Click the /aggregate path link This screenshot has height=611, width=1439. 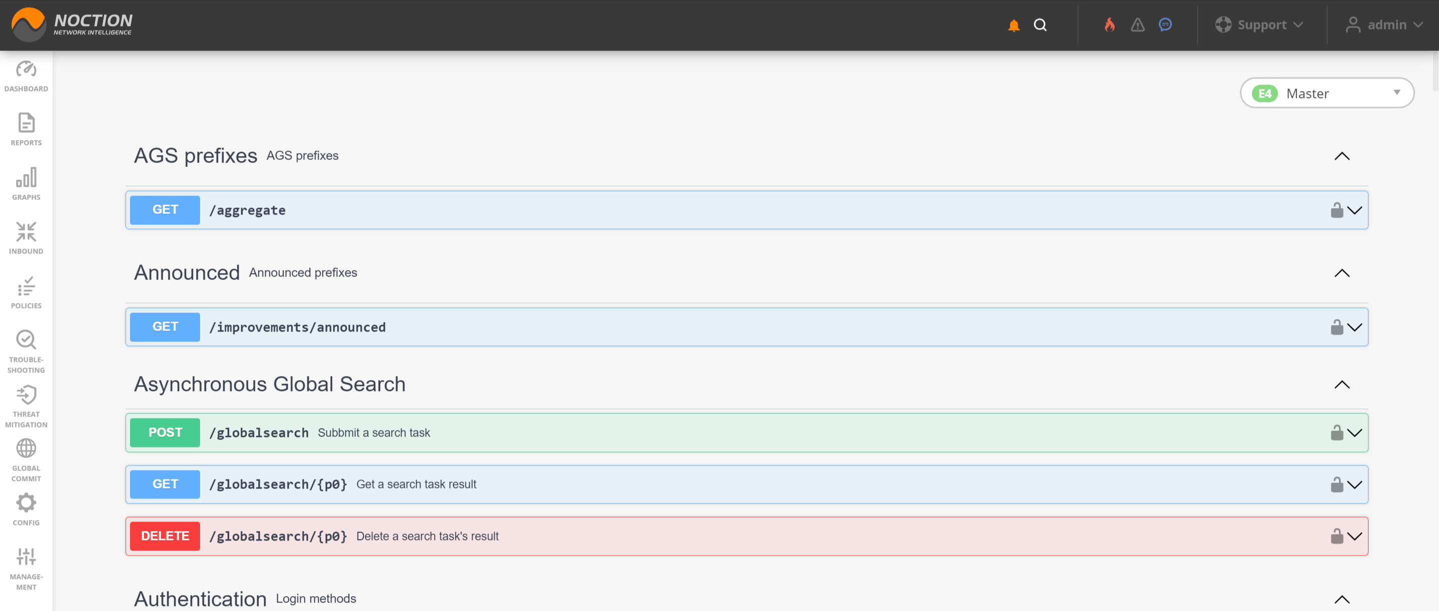coord(247,210)
